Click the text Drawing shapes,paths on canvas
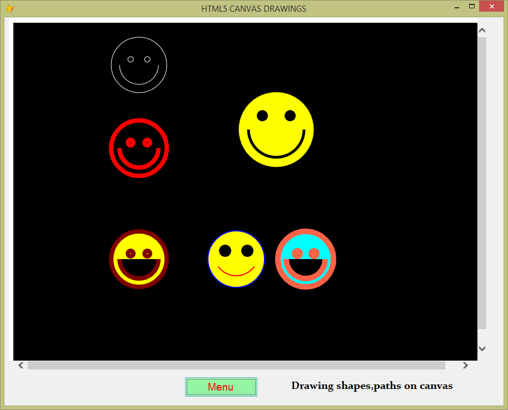The width and height of the screenshot is (508, 410). tap(372, 386)
